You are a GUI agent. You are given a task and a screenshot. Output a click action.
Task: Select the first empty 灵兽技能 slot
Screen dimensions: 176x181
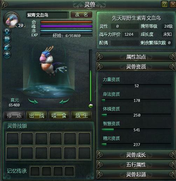pos(13,139)
